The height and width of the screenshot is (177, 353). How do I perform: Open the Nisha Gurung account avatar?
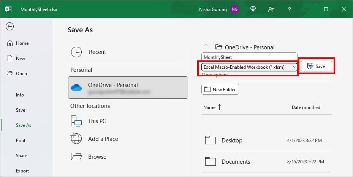pos(234,9)
